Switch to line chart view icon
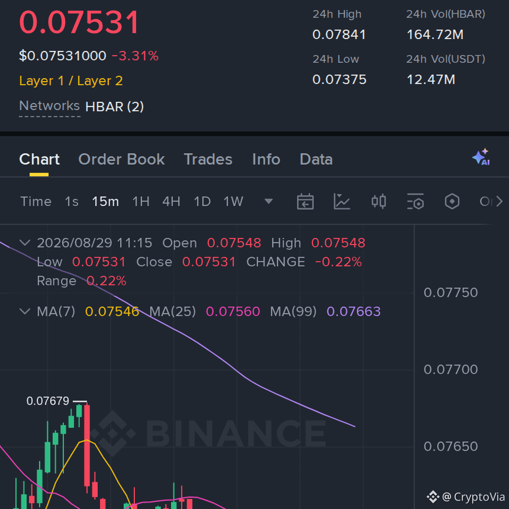This screenshot has width=509, height=509. pyautogui.click(x=342, y=202)
